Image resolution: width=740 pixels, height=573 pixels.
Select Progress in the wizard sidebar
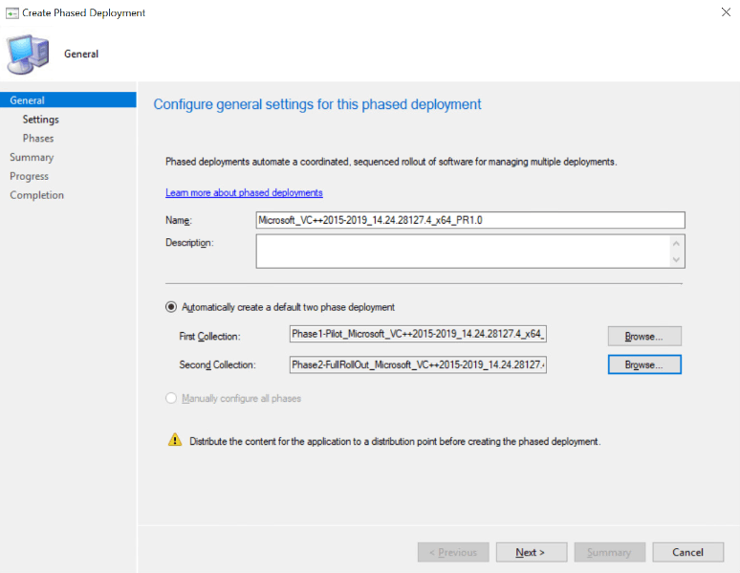click(29, 176)
